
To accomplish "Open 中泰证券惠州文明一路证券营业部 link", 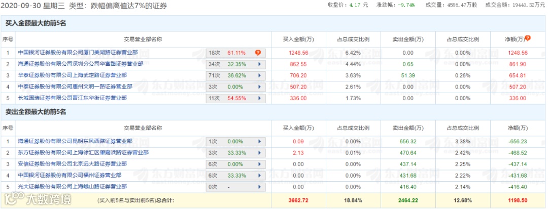I will [x=75, y=87].
